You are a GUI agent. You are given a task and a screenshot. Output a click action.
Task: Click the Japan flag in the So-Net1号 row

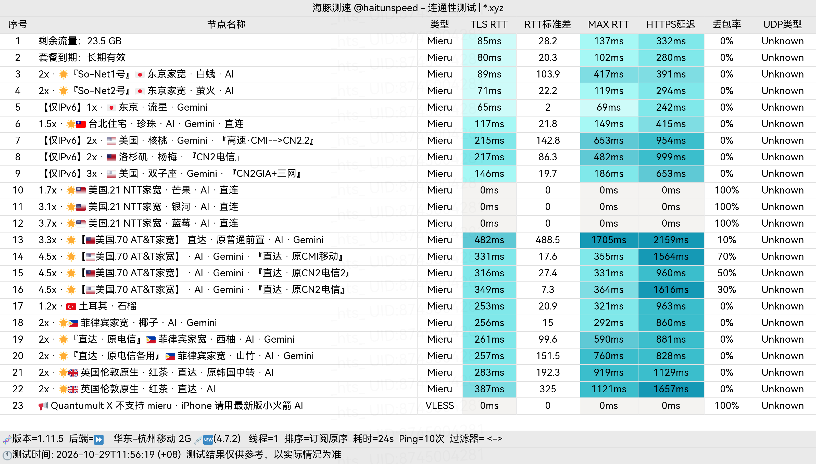140,74
